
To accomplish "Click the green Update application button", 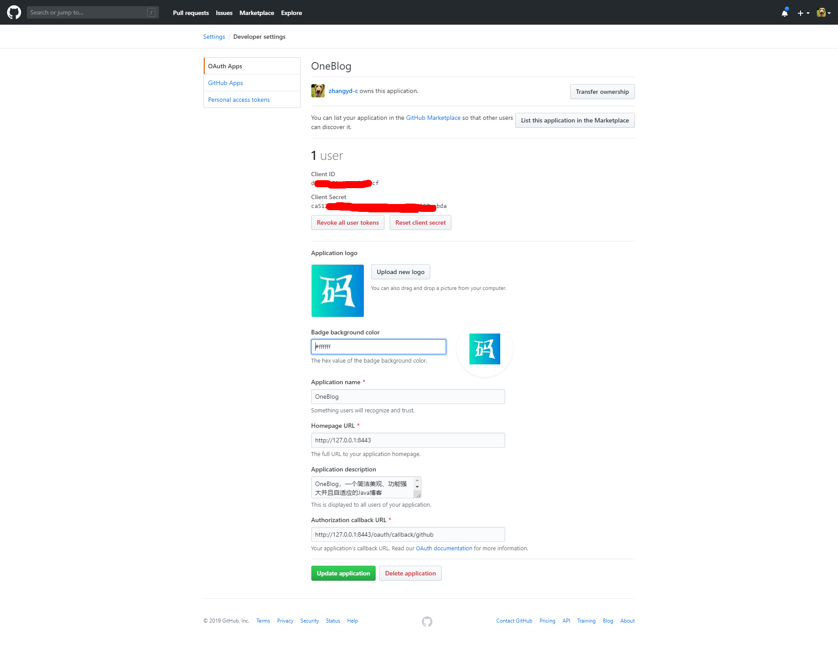I will click(343, 573).
